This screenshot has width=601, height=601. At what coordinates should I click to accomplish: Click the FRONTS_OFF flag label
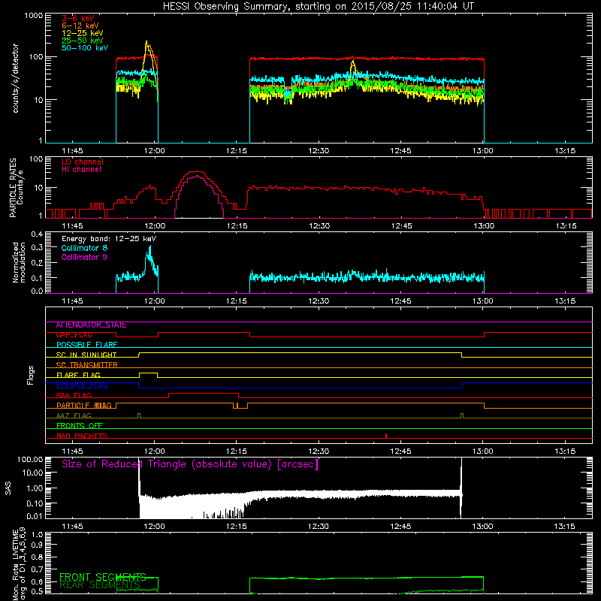(80, 426)
